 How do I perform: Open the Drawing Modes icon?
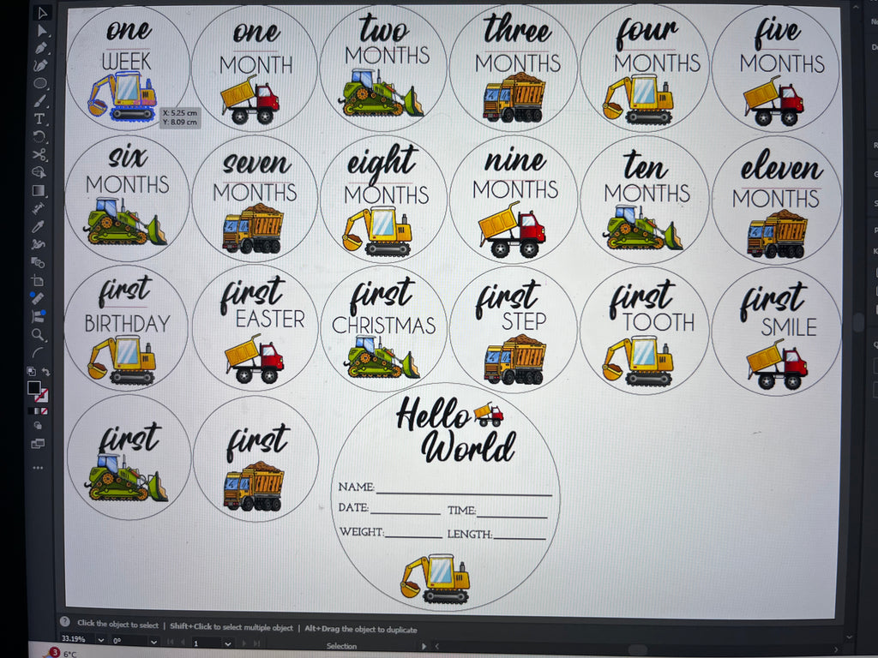tap(38, 425)
